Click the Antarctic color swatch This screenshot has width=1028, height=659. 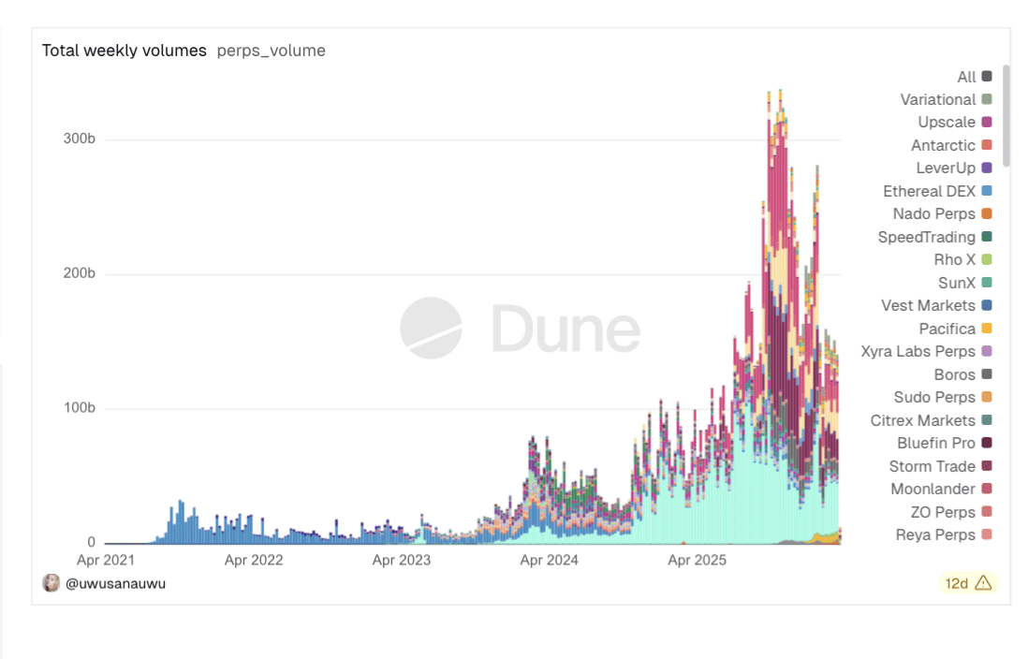click(986, 145)
